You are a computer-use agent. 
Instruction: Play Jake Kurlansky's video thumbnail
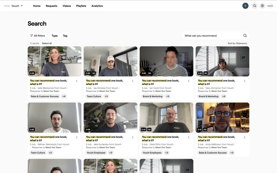point(110,118)
